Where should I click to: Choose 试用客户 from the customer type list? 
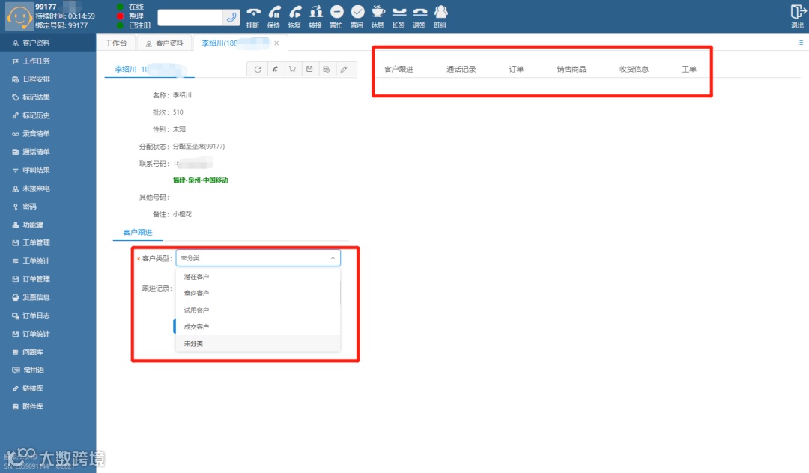click(x=258, y=310)
